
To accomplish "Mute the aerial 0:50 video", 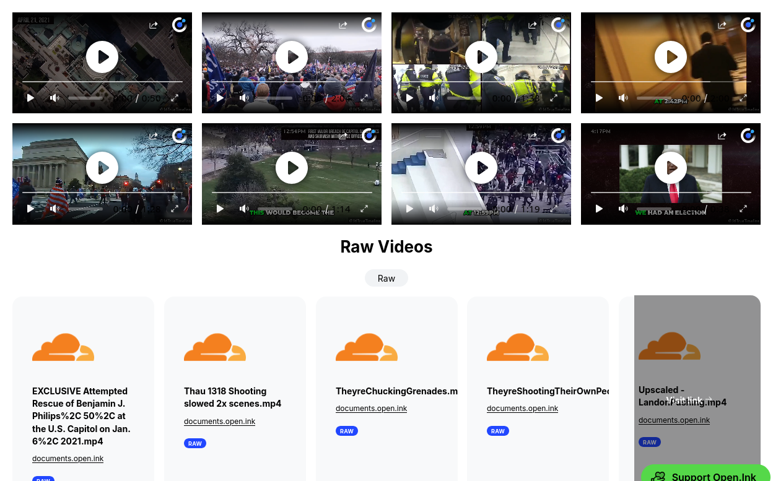I will click(55, 98).
